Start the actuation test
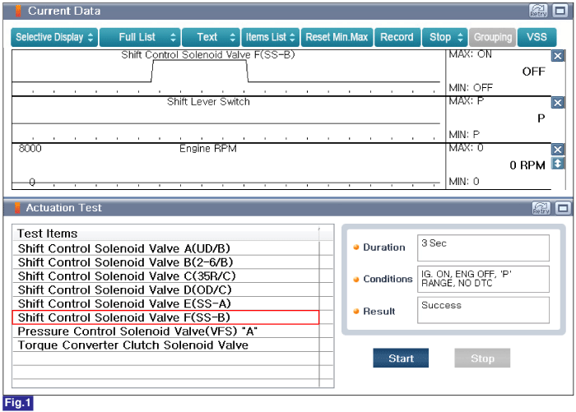Image resolution: width=576 pixels, height=412 pixels. click(x=401, y=358)
